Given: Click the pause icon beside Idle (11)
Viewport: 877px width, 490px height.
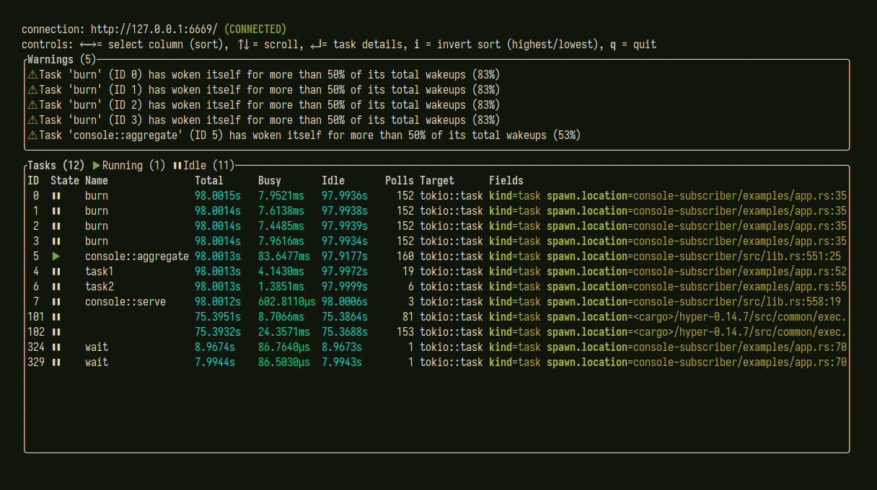Looking at the screenshot, I should pos(177,166).
